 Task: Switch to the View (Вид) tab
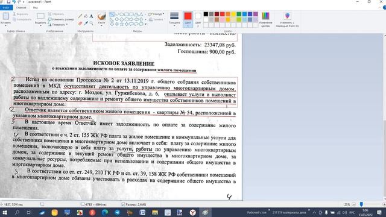point(35,8)
